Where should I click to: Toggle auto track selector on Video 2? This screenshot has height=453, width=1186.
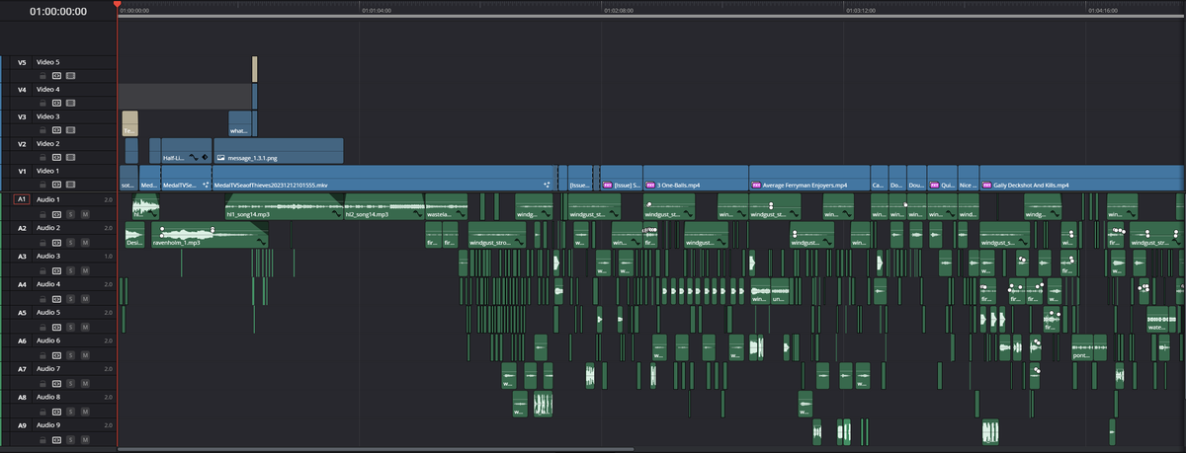(x=57, y=158)
